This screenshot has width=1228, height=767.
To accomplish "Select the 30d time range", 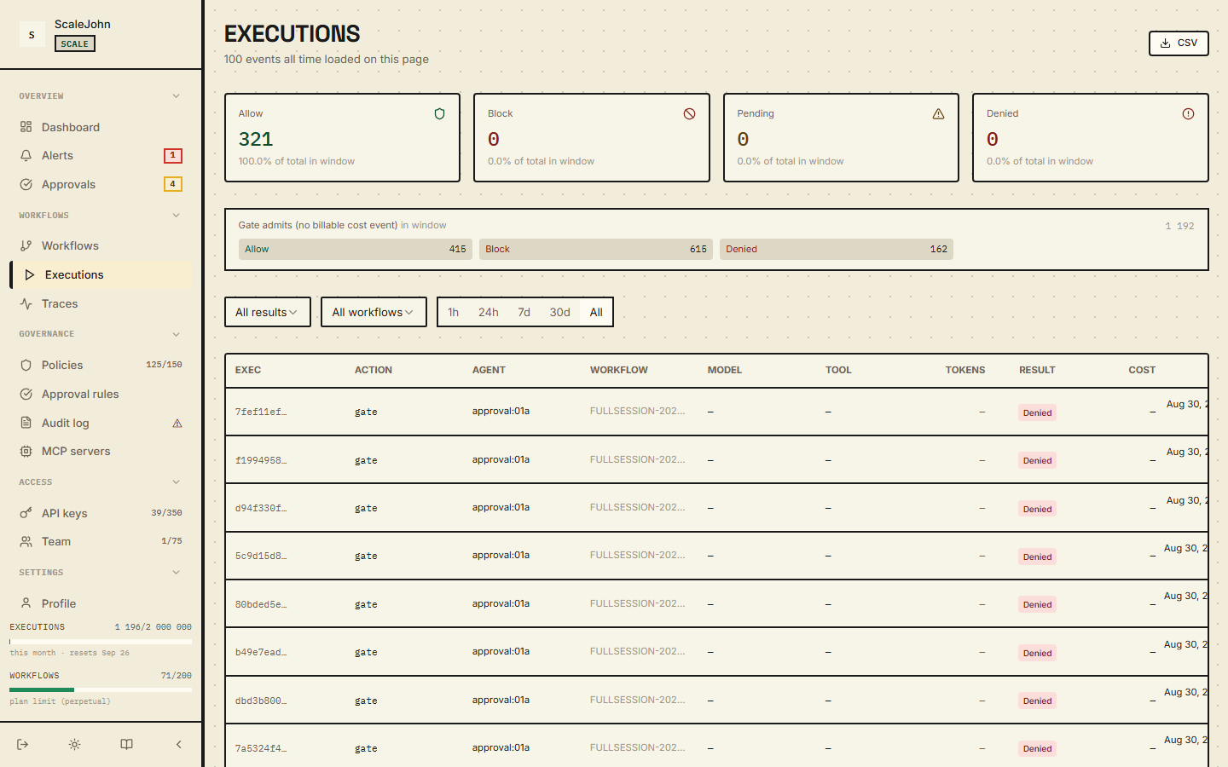I will pos(560,312).
